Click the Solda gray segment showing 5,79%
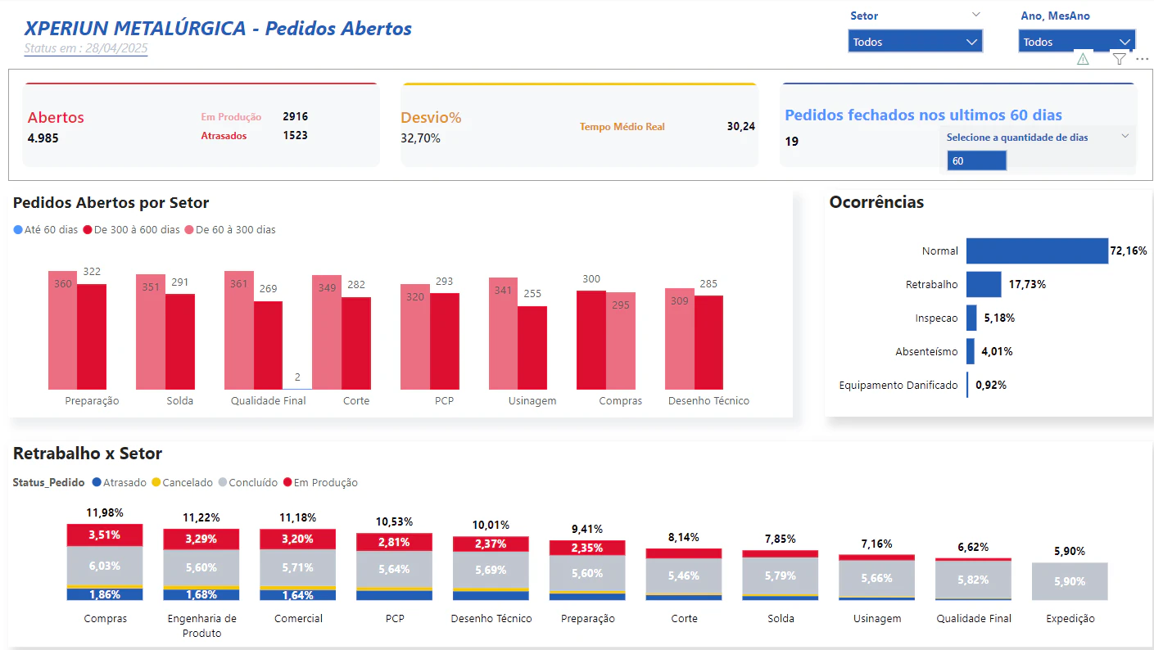This screenshot has height=650, width=1154. click(x=781, y=576)
